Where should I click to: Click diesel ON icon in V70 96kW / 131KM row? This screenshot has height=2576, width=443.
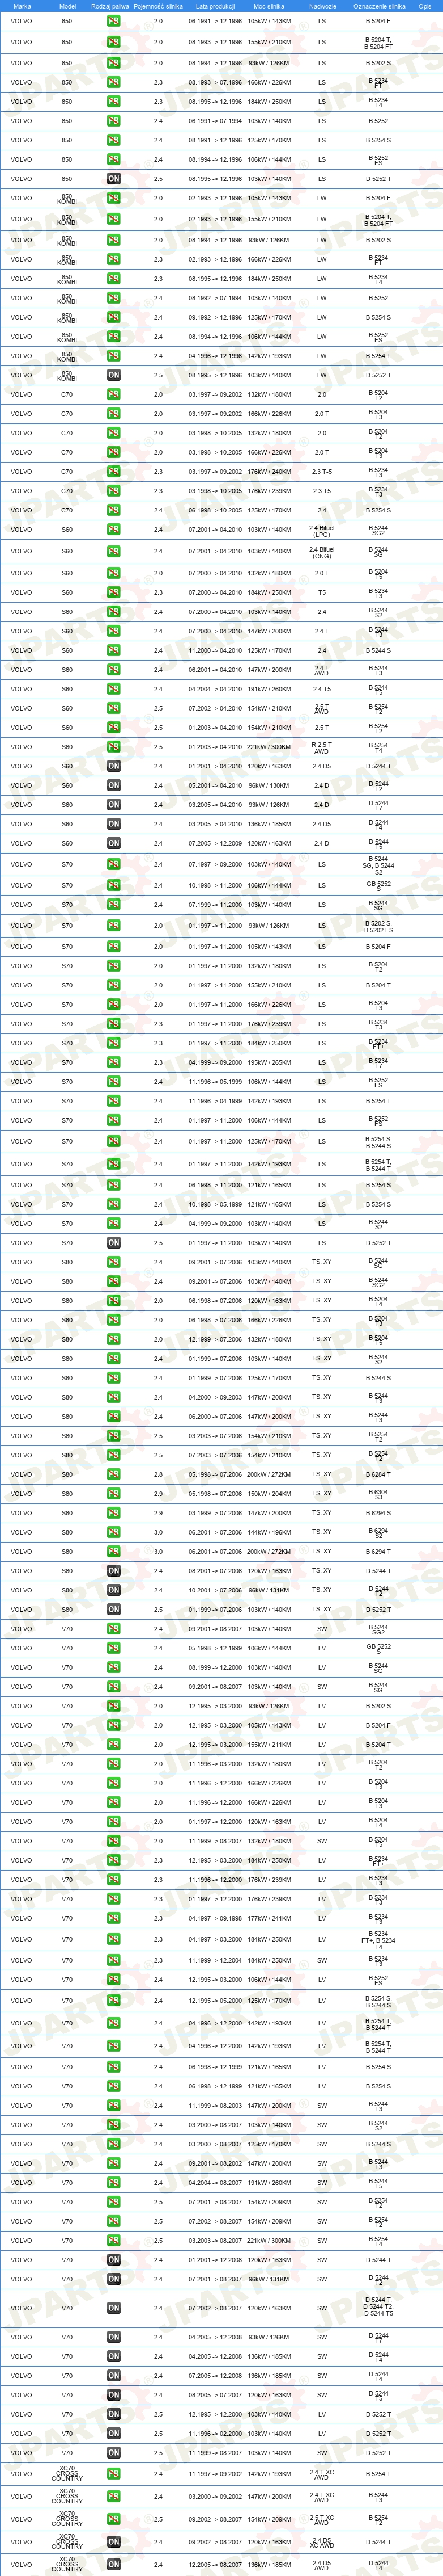pyautogui.click(x=114, y=2279)
